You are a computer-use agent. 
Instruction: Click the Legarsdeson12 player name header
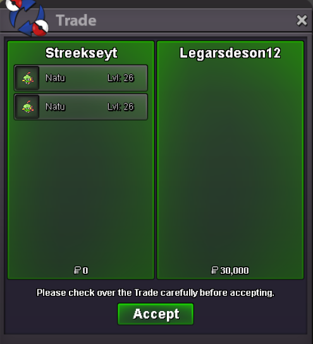pyautogui.click(x=230, y=53)
